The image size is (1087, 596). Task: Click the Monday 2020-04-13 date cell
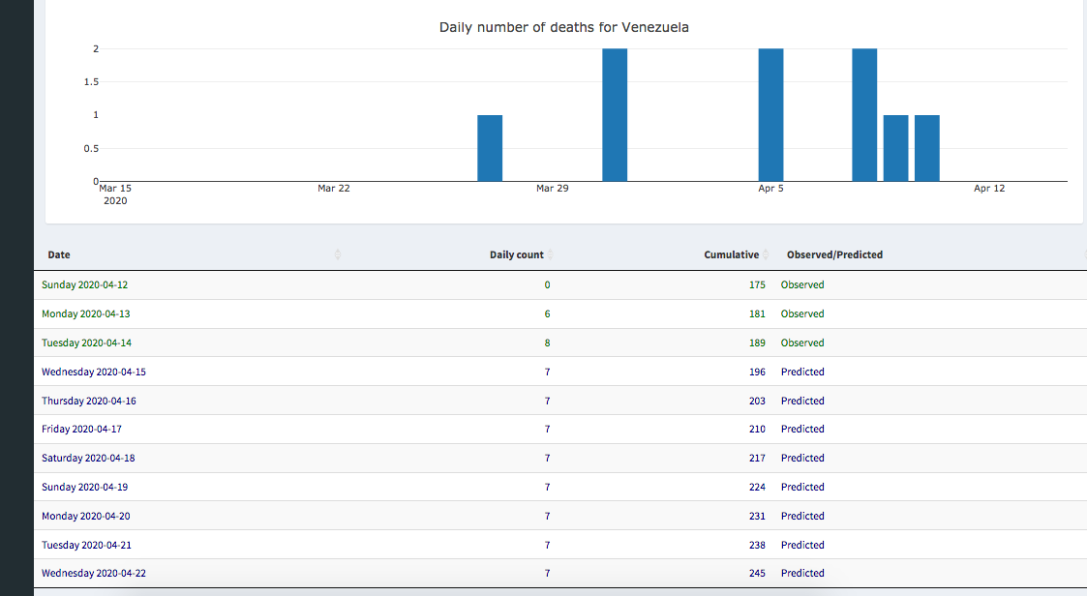coord(85,313)
